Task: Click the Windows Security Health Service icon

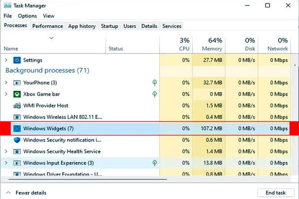Action: [17, 152]
